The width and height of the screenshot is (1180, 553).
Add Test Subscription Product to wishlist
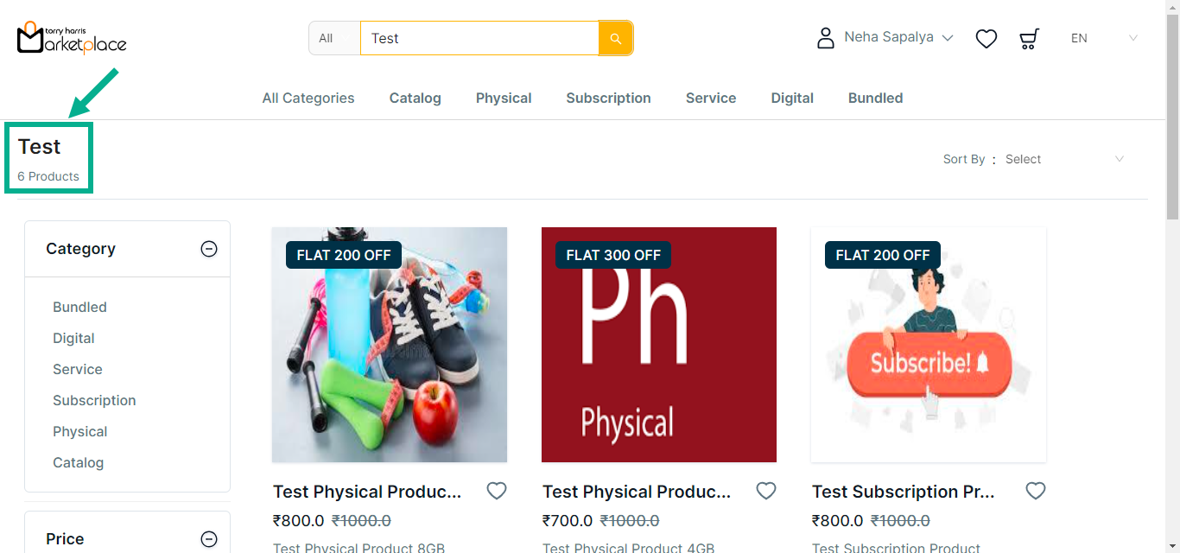tap(1036, 491)
